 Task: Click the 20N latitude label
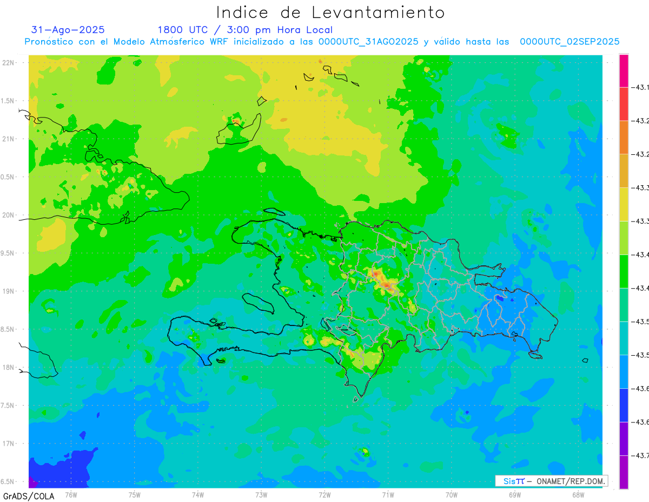pos(9,215)
